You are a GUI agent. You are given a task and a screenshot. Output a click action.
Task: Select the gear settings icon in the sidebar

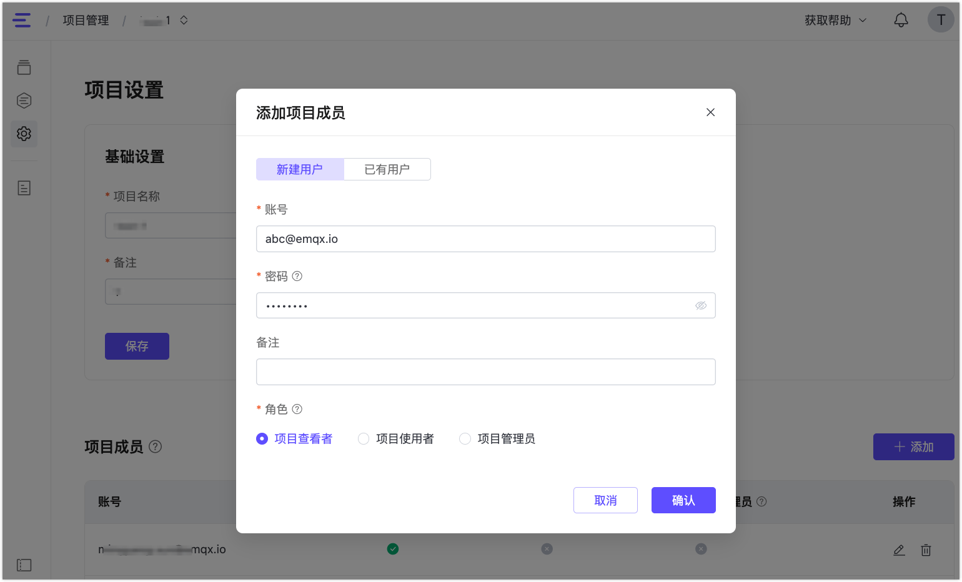pyautogui.click(x=24, y=133)
